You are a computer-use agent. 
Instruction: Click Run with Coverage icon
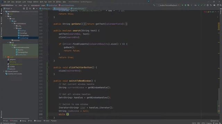tap(188, 5)
